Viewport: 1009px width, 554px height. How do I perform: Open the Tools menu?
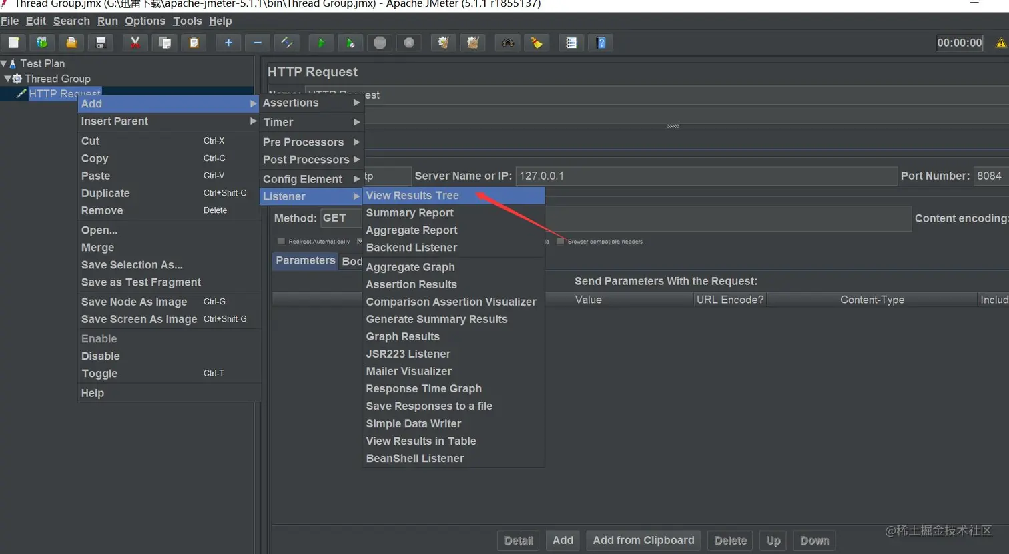coord(188,21)
